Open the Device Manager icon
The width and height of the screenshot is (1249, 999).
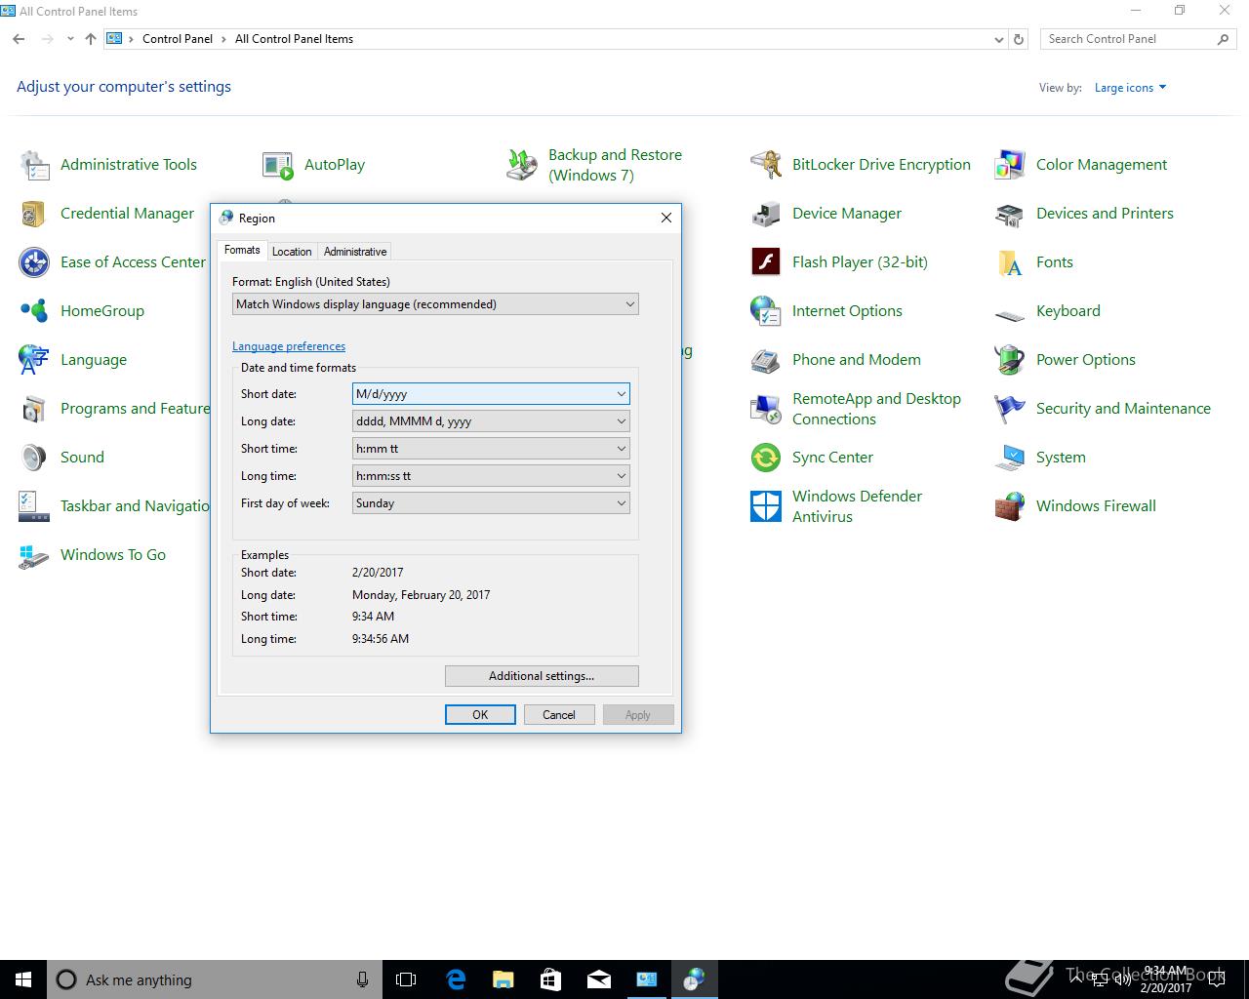[766, 214]
